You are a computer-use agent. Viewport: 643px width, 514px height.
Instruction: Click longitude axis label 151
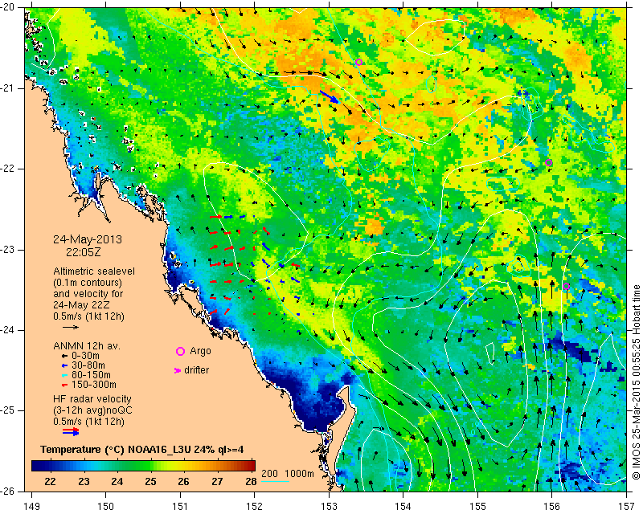point(180,507)
